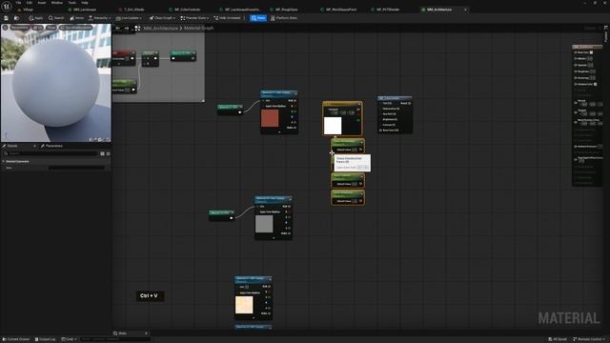Image resolution: width=610 pixels, height=343 pixels.
Task: Click the Metallic pin on result node
Action: 576,58
